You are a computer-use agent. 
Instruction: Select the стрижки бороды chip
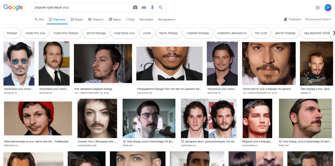198,33
